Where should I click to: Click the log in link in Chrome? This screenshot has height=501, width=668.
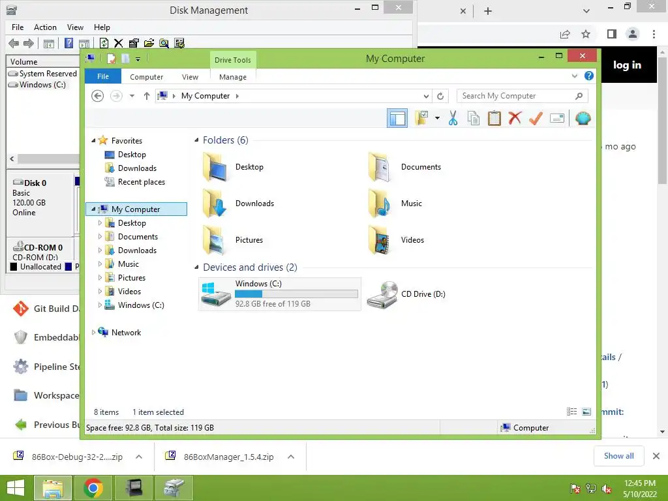point(627,65)
